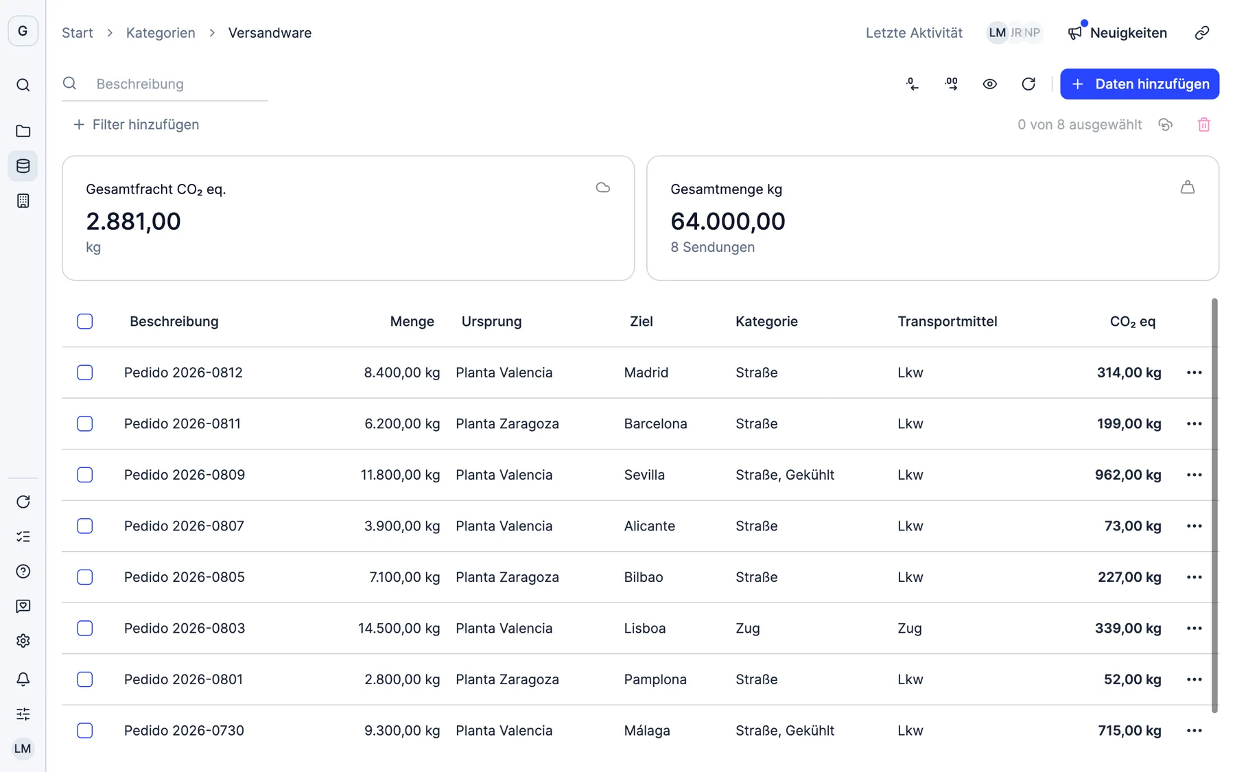Open the more options menu for Pedido 2026-0730
The width and height of the screenshot is (1235, 772).
click(x=1194, y=730)
